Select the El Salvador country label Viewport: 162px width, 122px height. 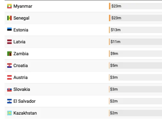point(24,101)
